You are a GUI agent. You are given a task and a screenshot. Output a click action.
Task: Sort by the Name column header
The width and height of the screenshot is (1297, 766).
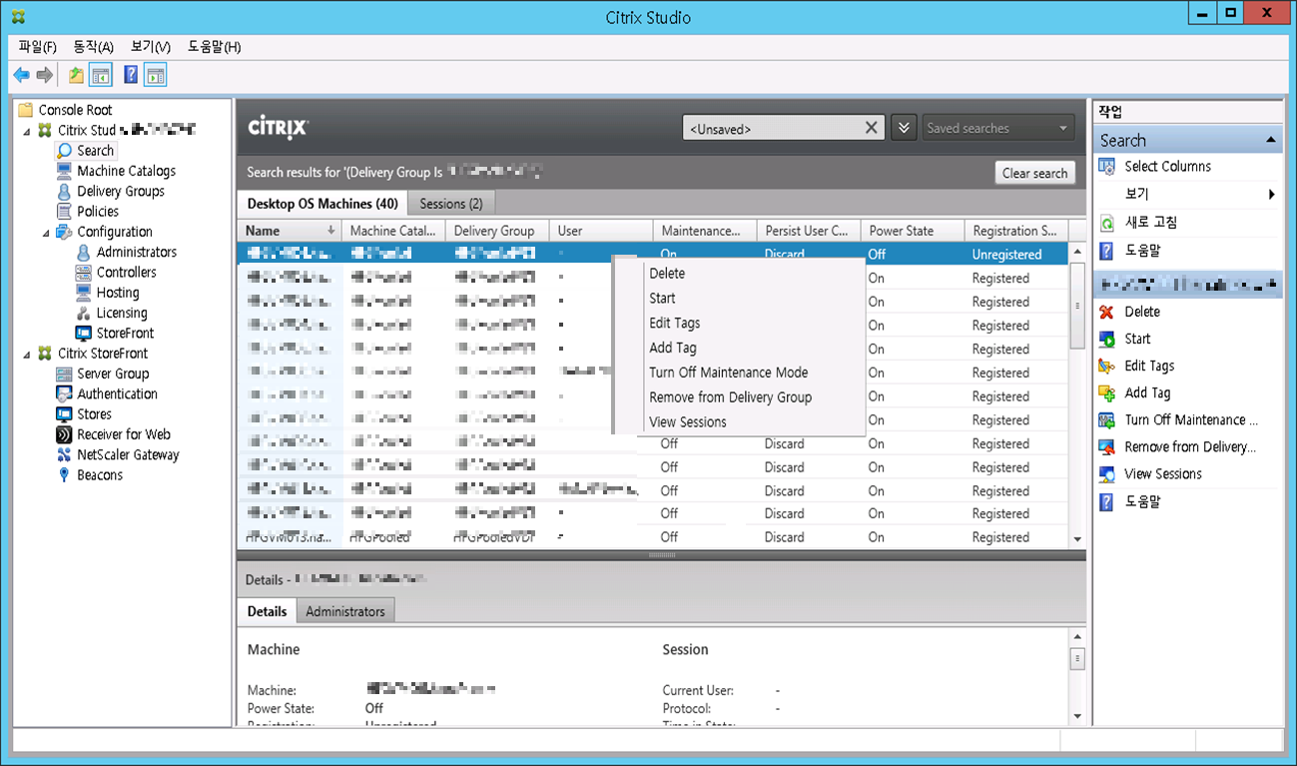coord(290,231)
